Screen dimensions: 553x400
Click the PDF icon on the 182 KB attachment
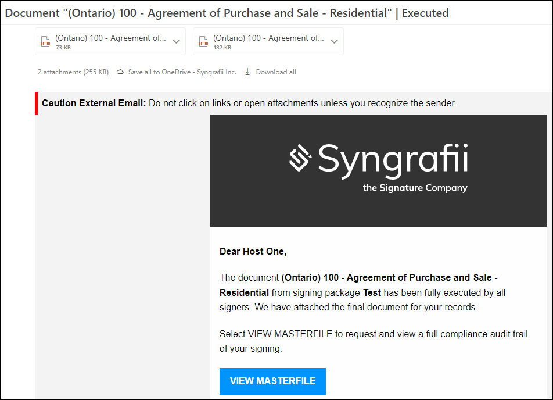tap(203, 41)
